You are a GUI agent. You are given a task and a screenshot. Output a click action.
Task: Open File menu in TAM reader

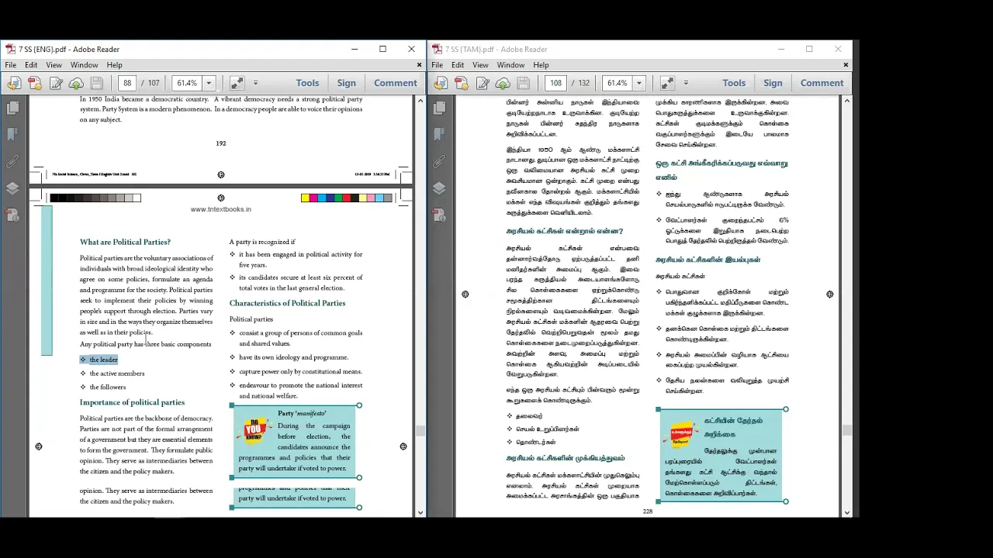(438, 65)
